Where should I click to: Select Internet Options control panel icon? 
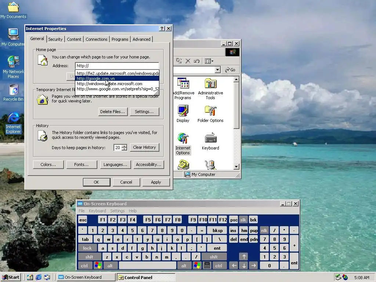pyautogui.click(x=183, y=144)
